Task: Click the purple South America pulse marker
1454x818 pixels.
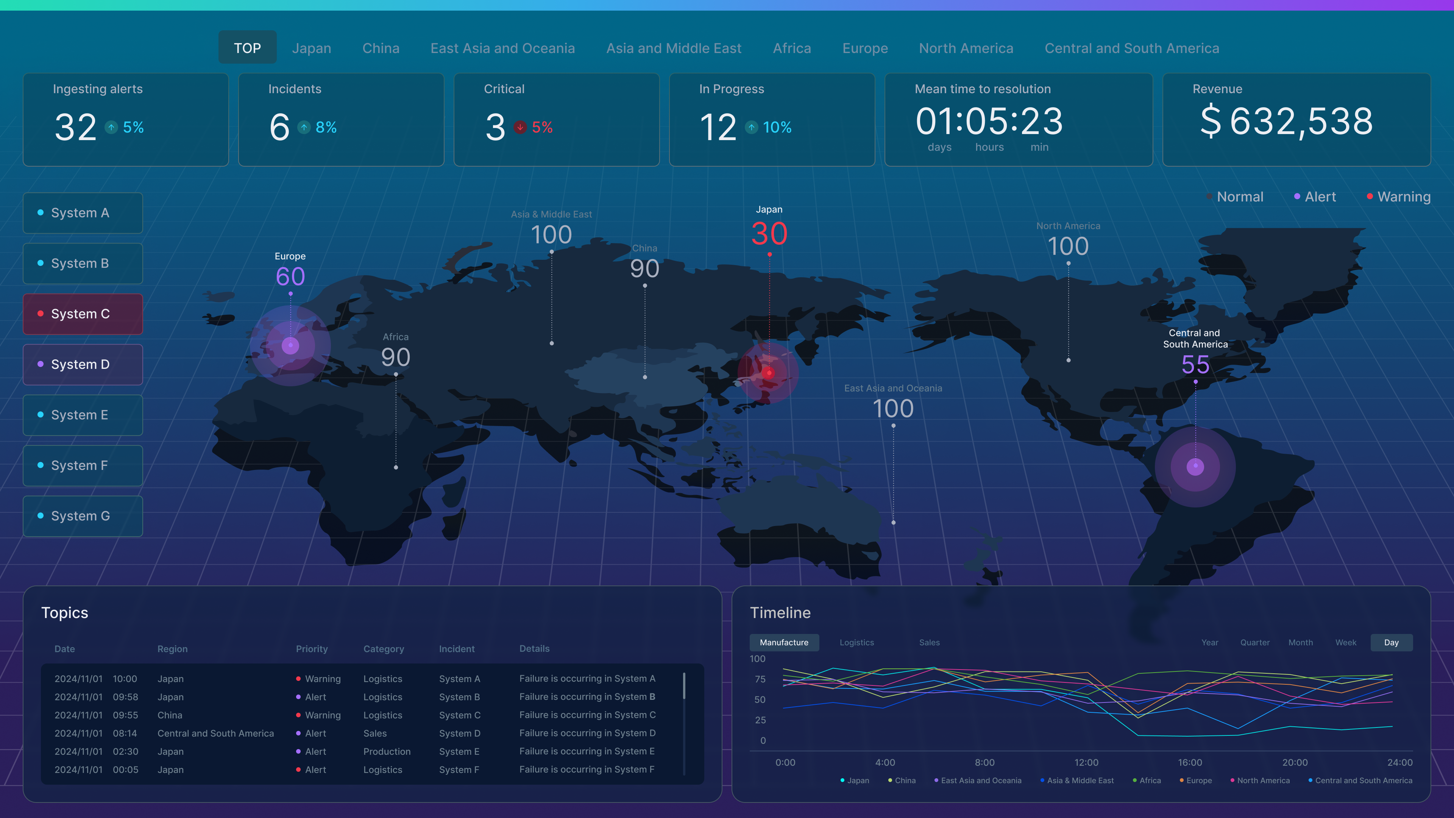Action: pos(1195,467)
